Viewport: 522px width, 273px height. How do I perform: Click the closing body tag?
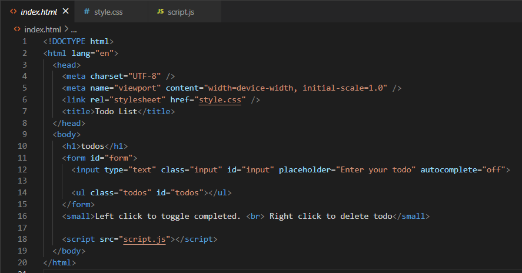click(x=69, y=251)
